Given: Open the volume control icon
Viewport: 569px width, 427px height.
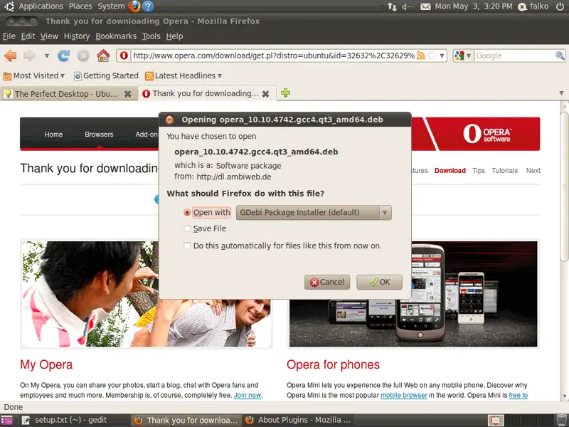Looking at the screenshot, I should click(x=408, y=6).
